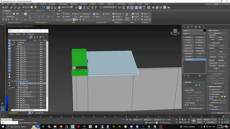Click the Remove modifier trash icon
This screenshot has width=230, height=129.
tap(200, 76)
